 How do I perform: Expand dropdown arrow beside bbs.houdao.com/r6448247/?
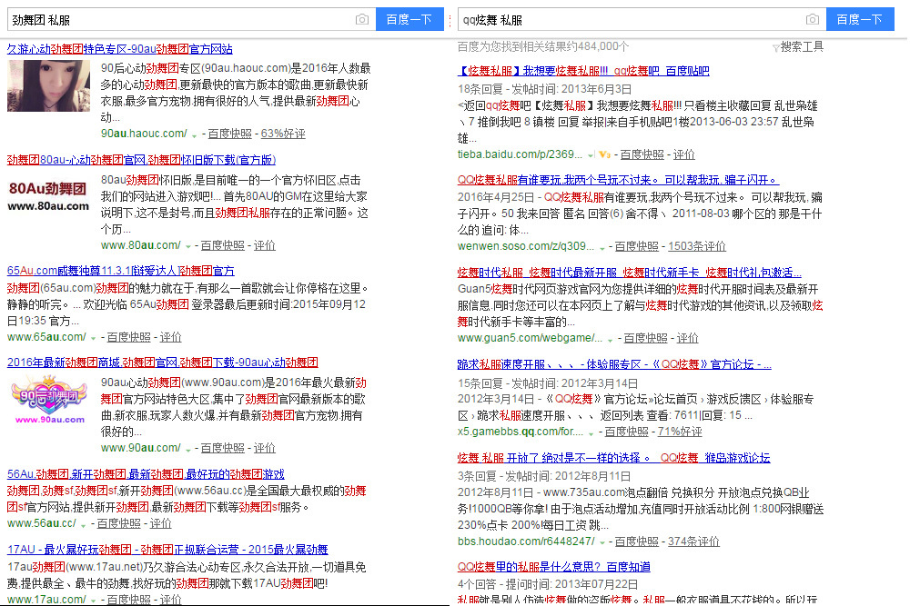tap(602, 542)
